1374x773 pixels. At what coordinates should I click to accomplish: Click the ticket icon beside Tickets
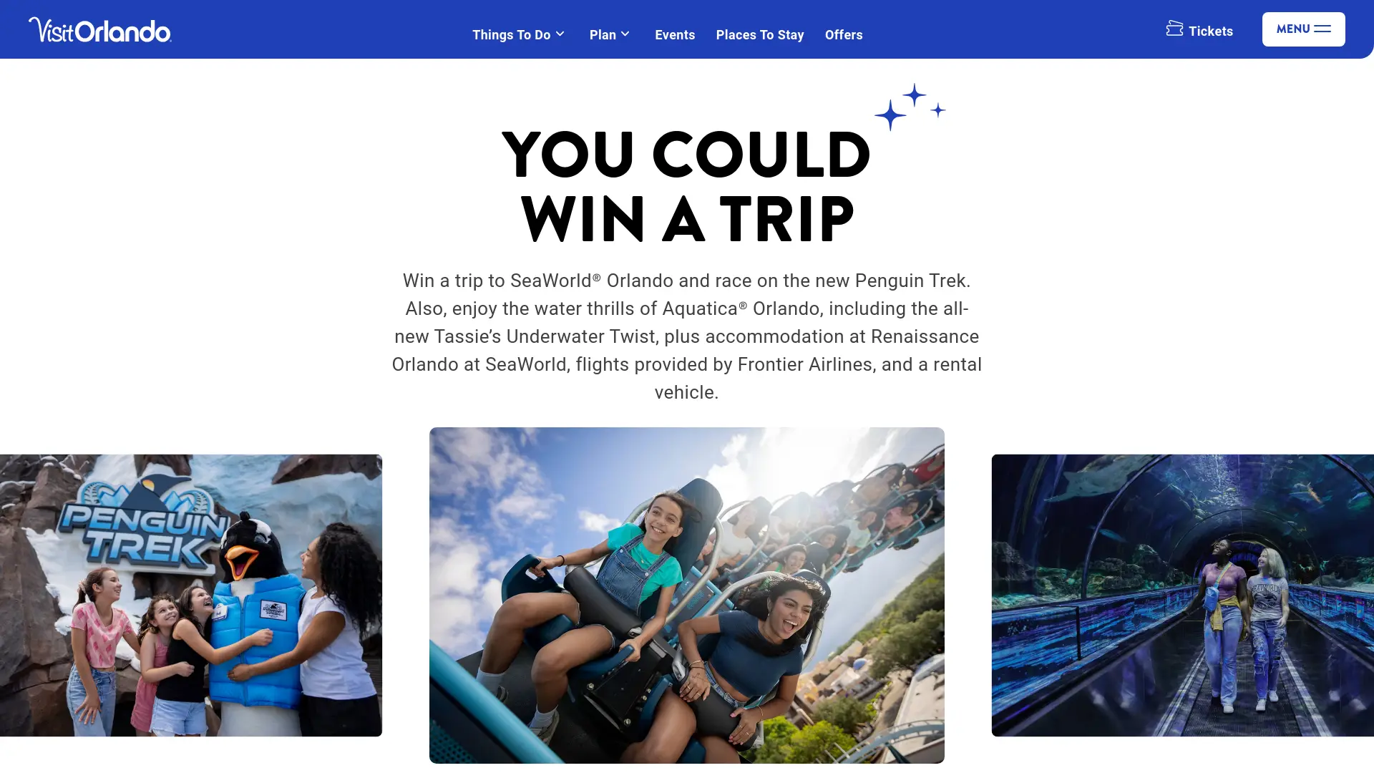click(x=1174, y=29)
